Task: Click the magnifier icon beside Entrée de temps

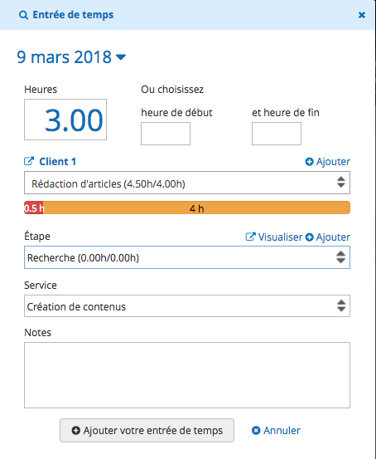Action: tap(23, 15)
